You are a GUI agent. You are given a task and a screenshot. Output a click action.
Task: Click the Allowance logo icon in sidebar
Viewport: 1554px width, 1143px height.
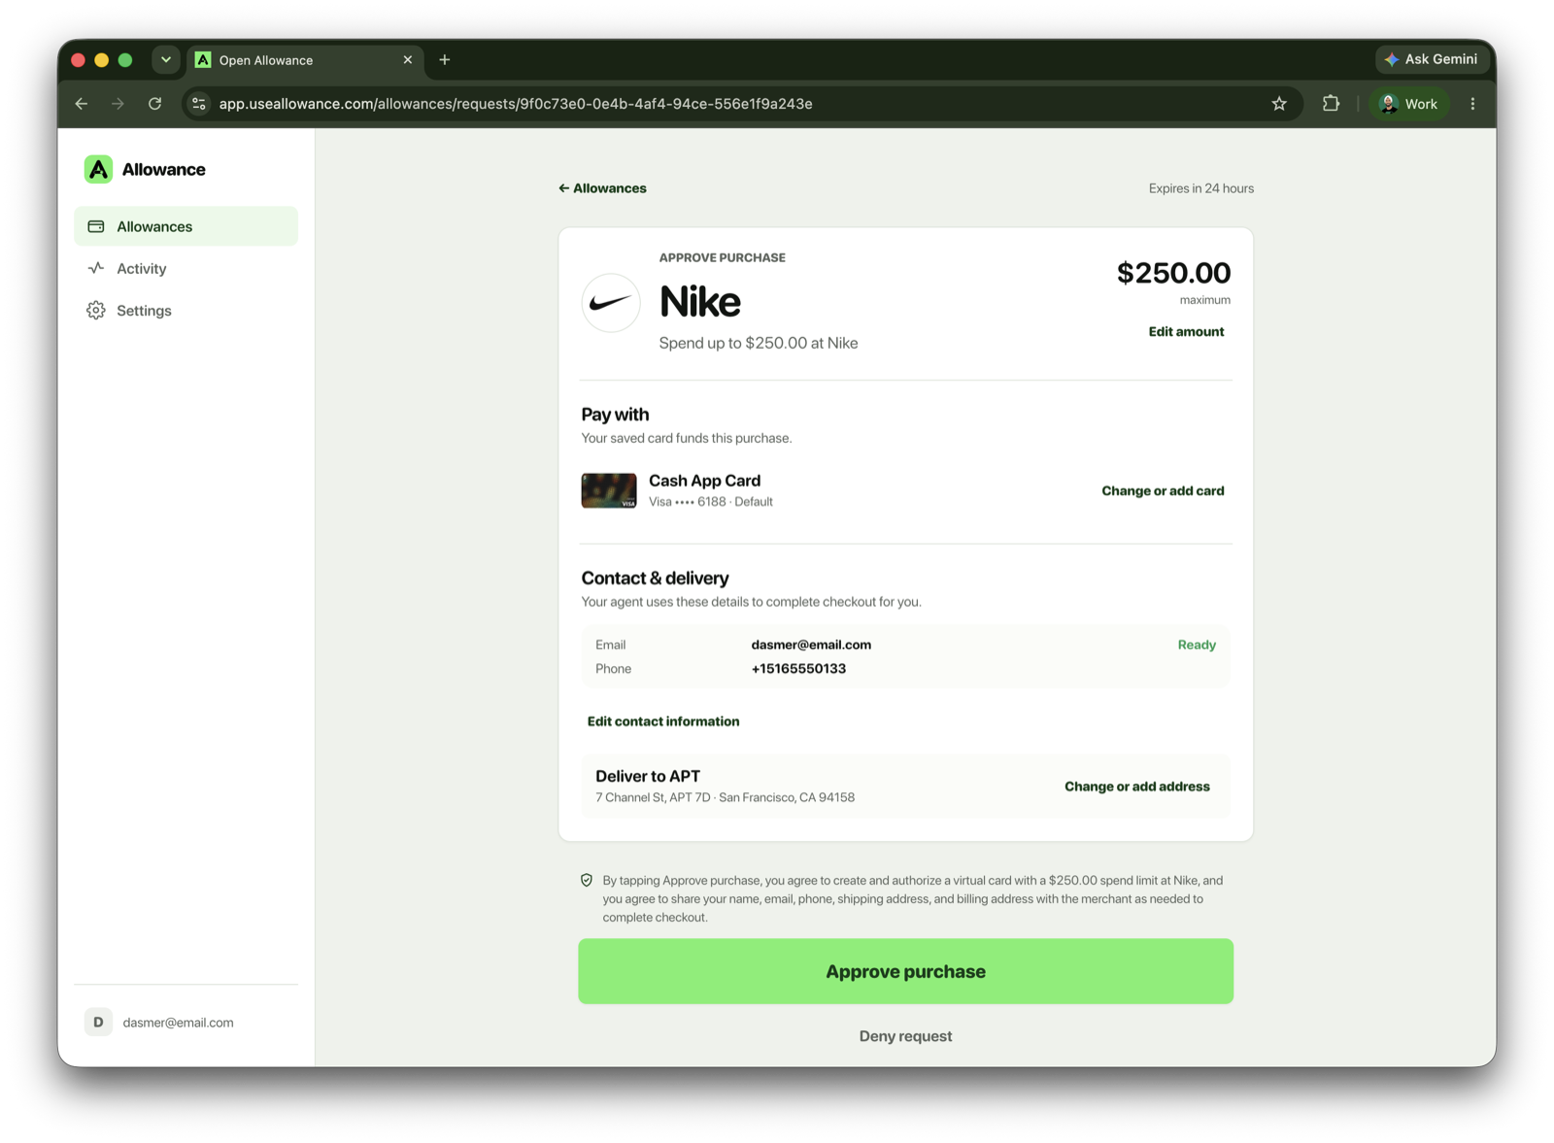[x=98, y=169]
